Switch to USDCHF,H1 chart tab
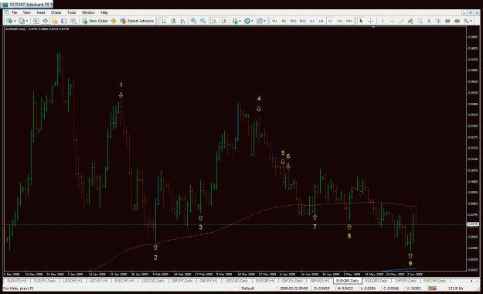Screen dimensions: 483x294 [73, 281]
